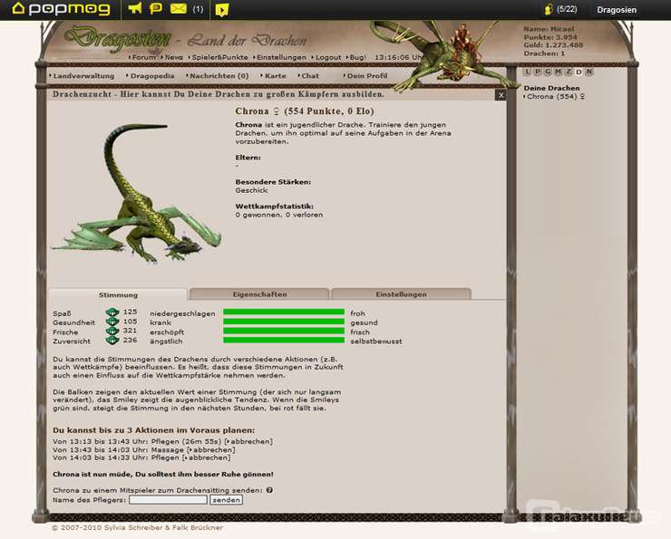Click the G shortcut button in sidebar

[x=548, y=72]
